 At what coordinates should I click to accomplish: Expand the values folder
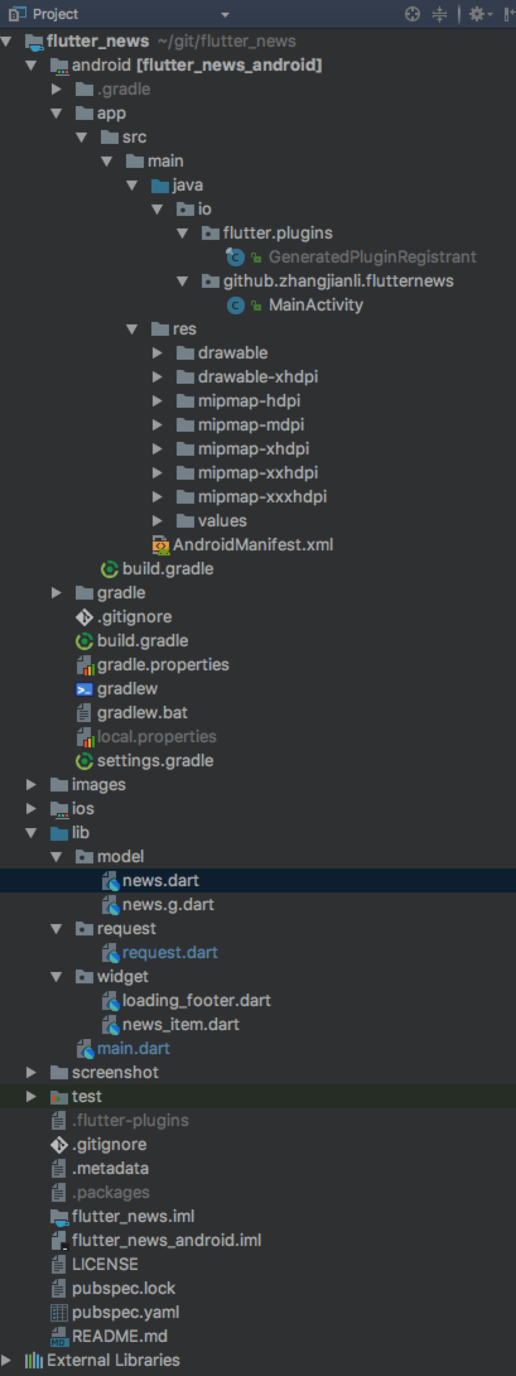click(x=157, y=521)
